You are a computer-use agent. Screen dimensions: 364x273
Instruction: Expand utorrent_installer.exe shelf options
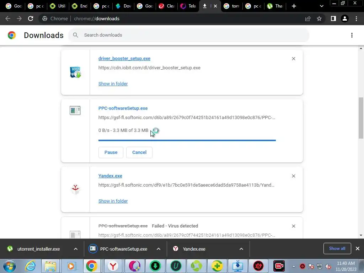(x=76, y=249)
